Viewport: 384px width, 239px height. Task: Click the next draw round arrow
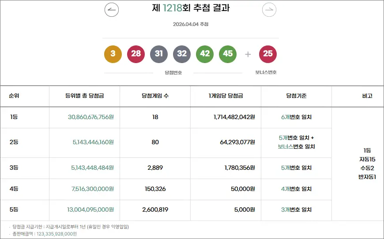[269, 10]
